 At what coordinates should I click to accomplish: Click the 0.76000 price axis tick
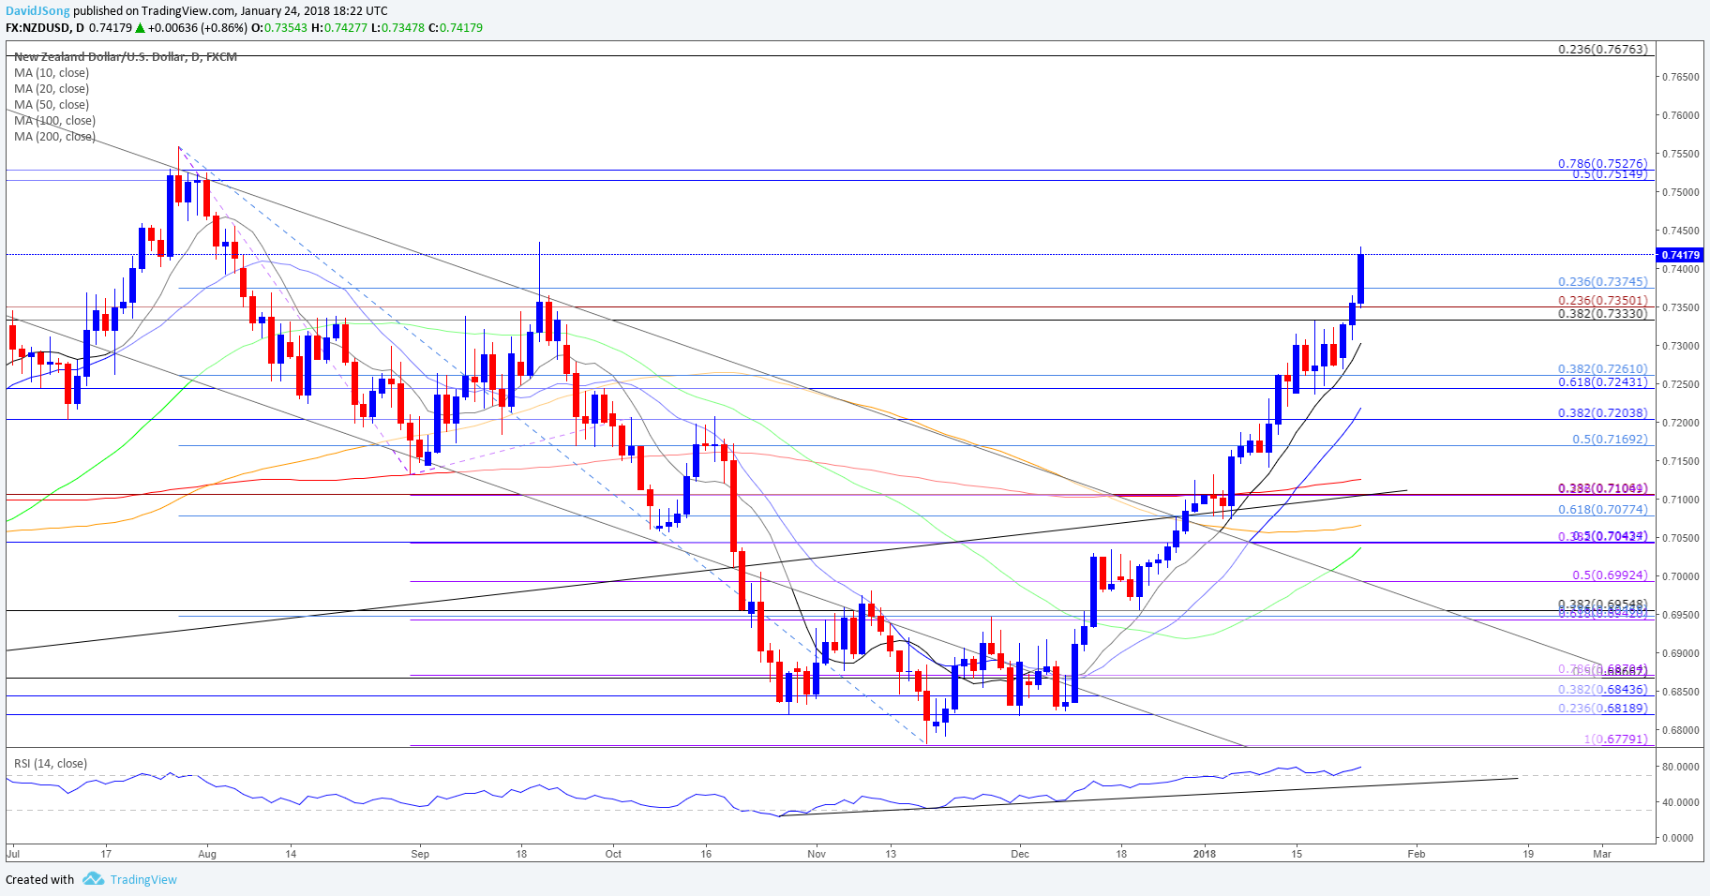[1680, 116]
